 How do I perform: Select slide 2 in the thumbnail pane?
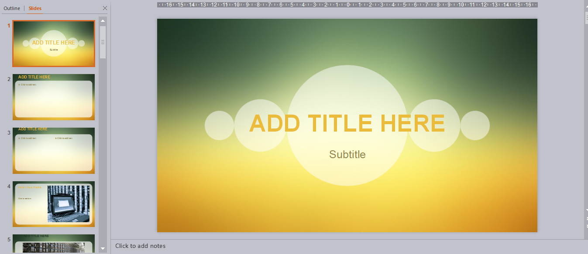coord(53,97)
